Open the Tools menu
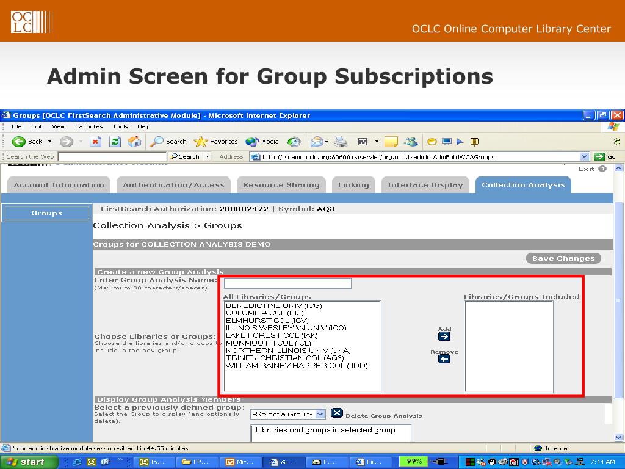 coord(120,126)
